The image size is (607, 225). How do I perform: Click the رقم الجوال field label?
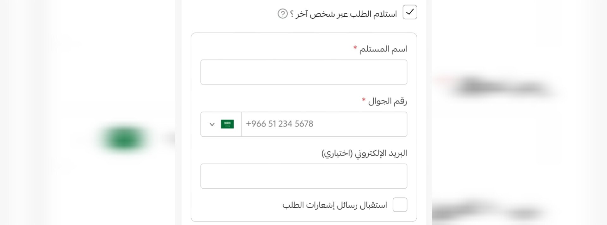pos(387,101)
